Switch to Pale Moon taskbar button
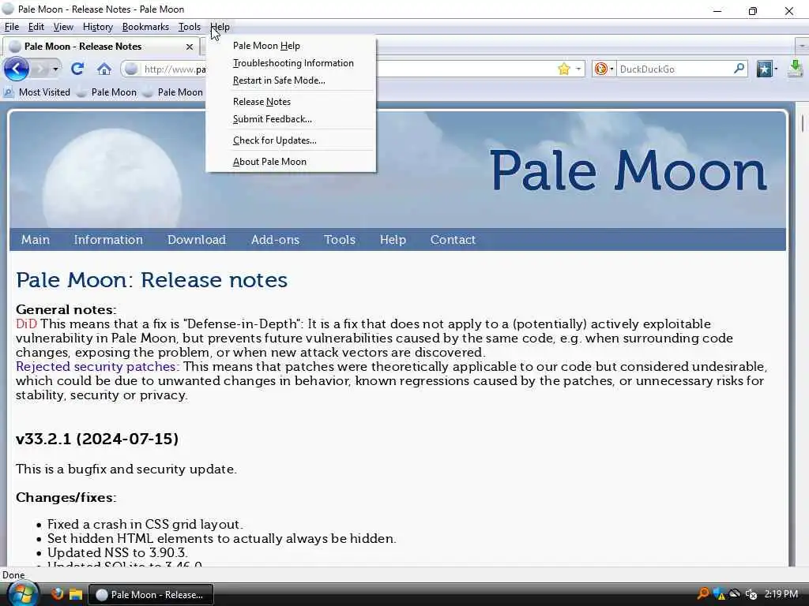809x606 pixels. [151, 595]
